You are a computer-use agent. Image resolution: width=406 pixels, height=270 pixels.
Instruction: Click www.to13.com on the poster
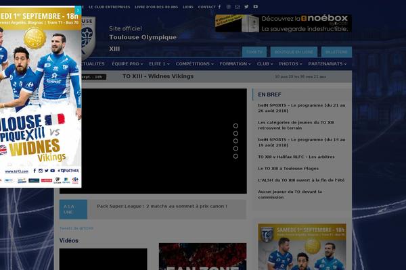[x=16, y=171]
